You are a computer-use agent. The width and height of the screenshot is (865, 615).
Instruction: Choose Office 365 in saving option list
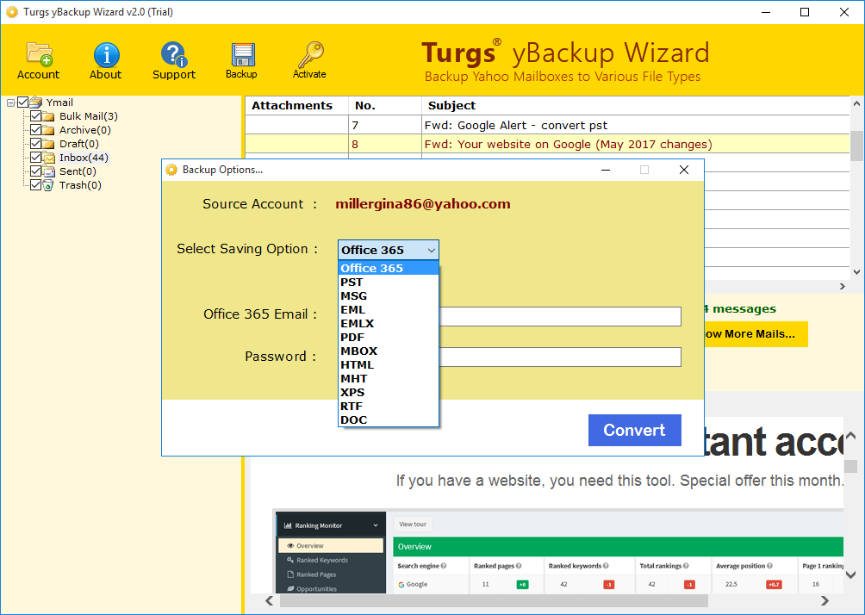click(389, 268)
